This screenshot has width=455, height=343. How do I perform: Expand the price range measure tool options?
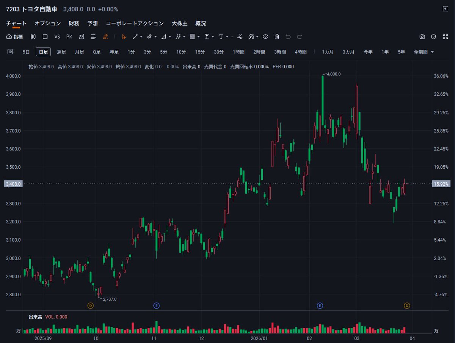point(213,37)
